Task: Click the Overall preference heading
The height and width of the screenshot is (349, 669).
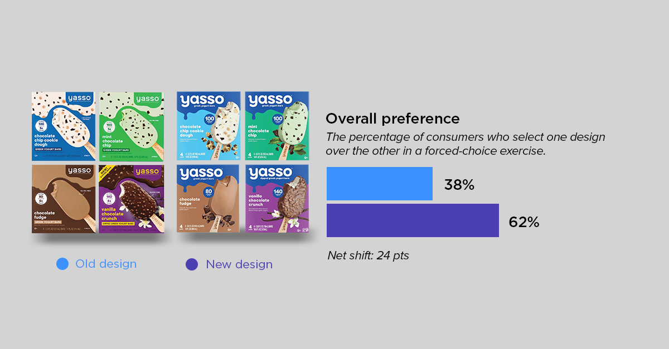Action: (393, 119)
